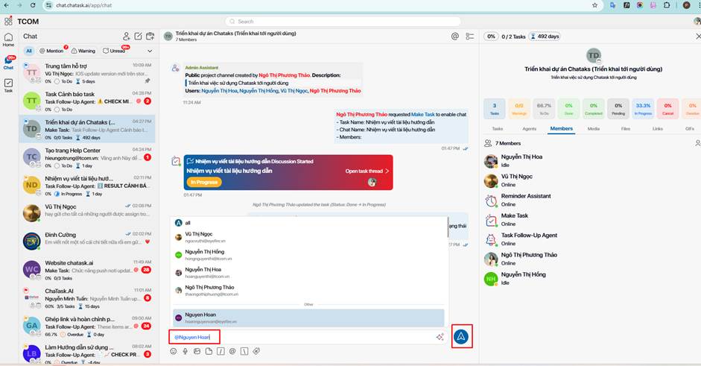Click the mentions icon in conversation header
The image size is (701, 366).
tap(454, 37)
